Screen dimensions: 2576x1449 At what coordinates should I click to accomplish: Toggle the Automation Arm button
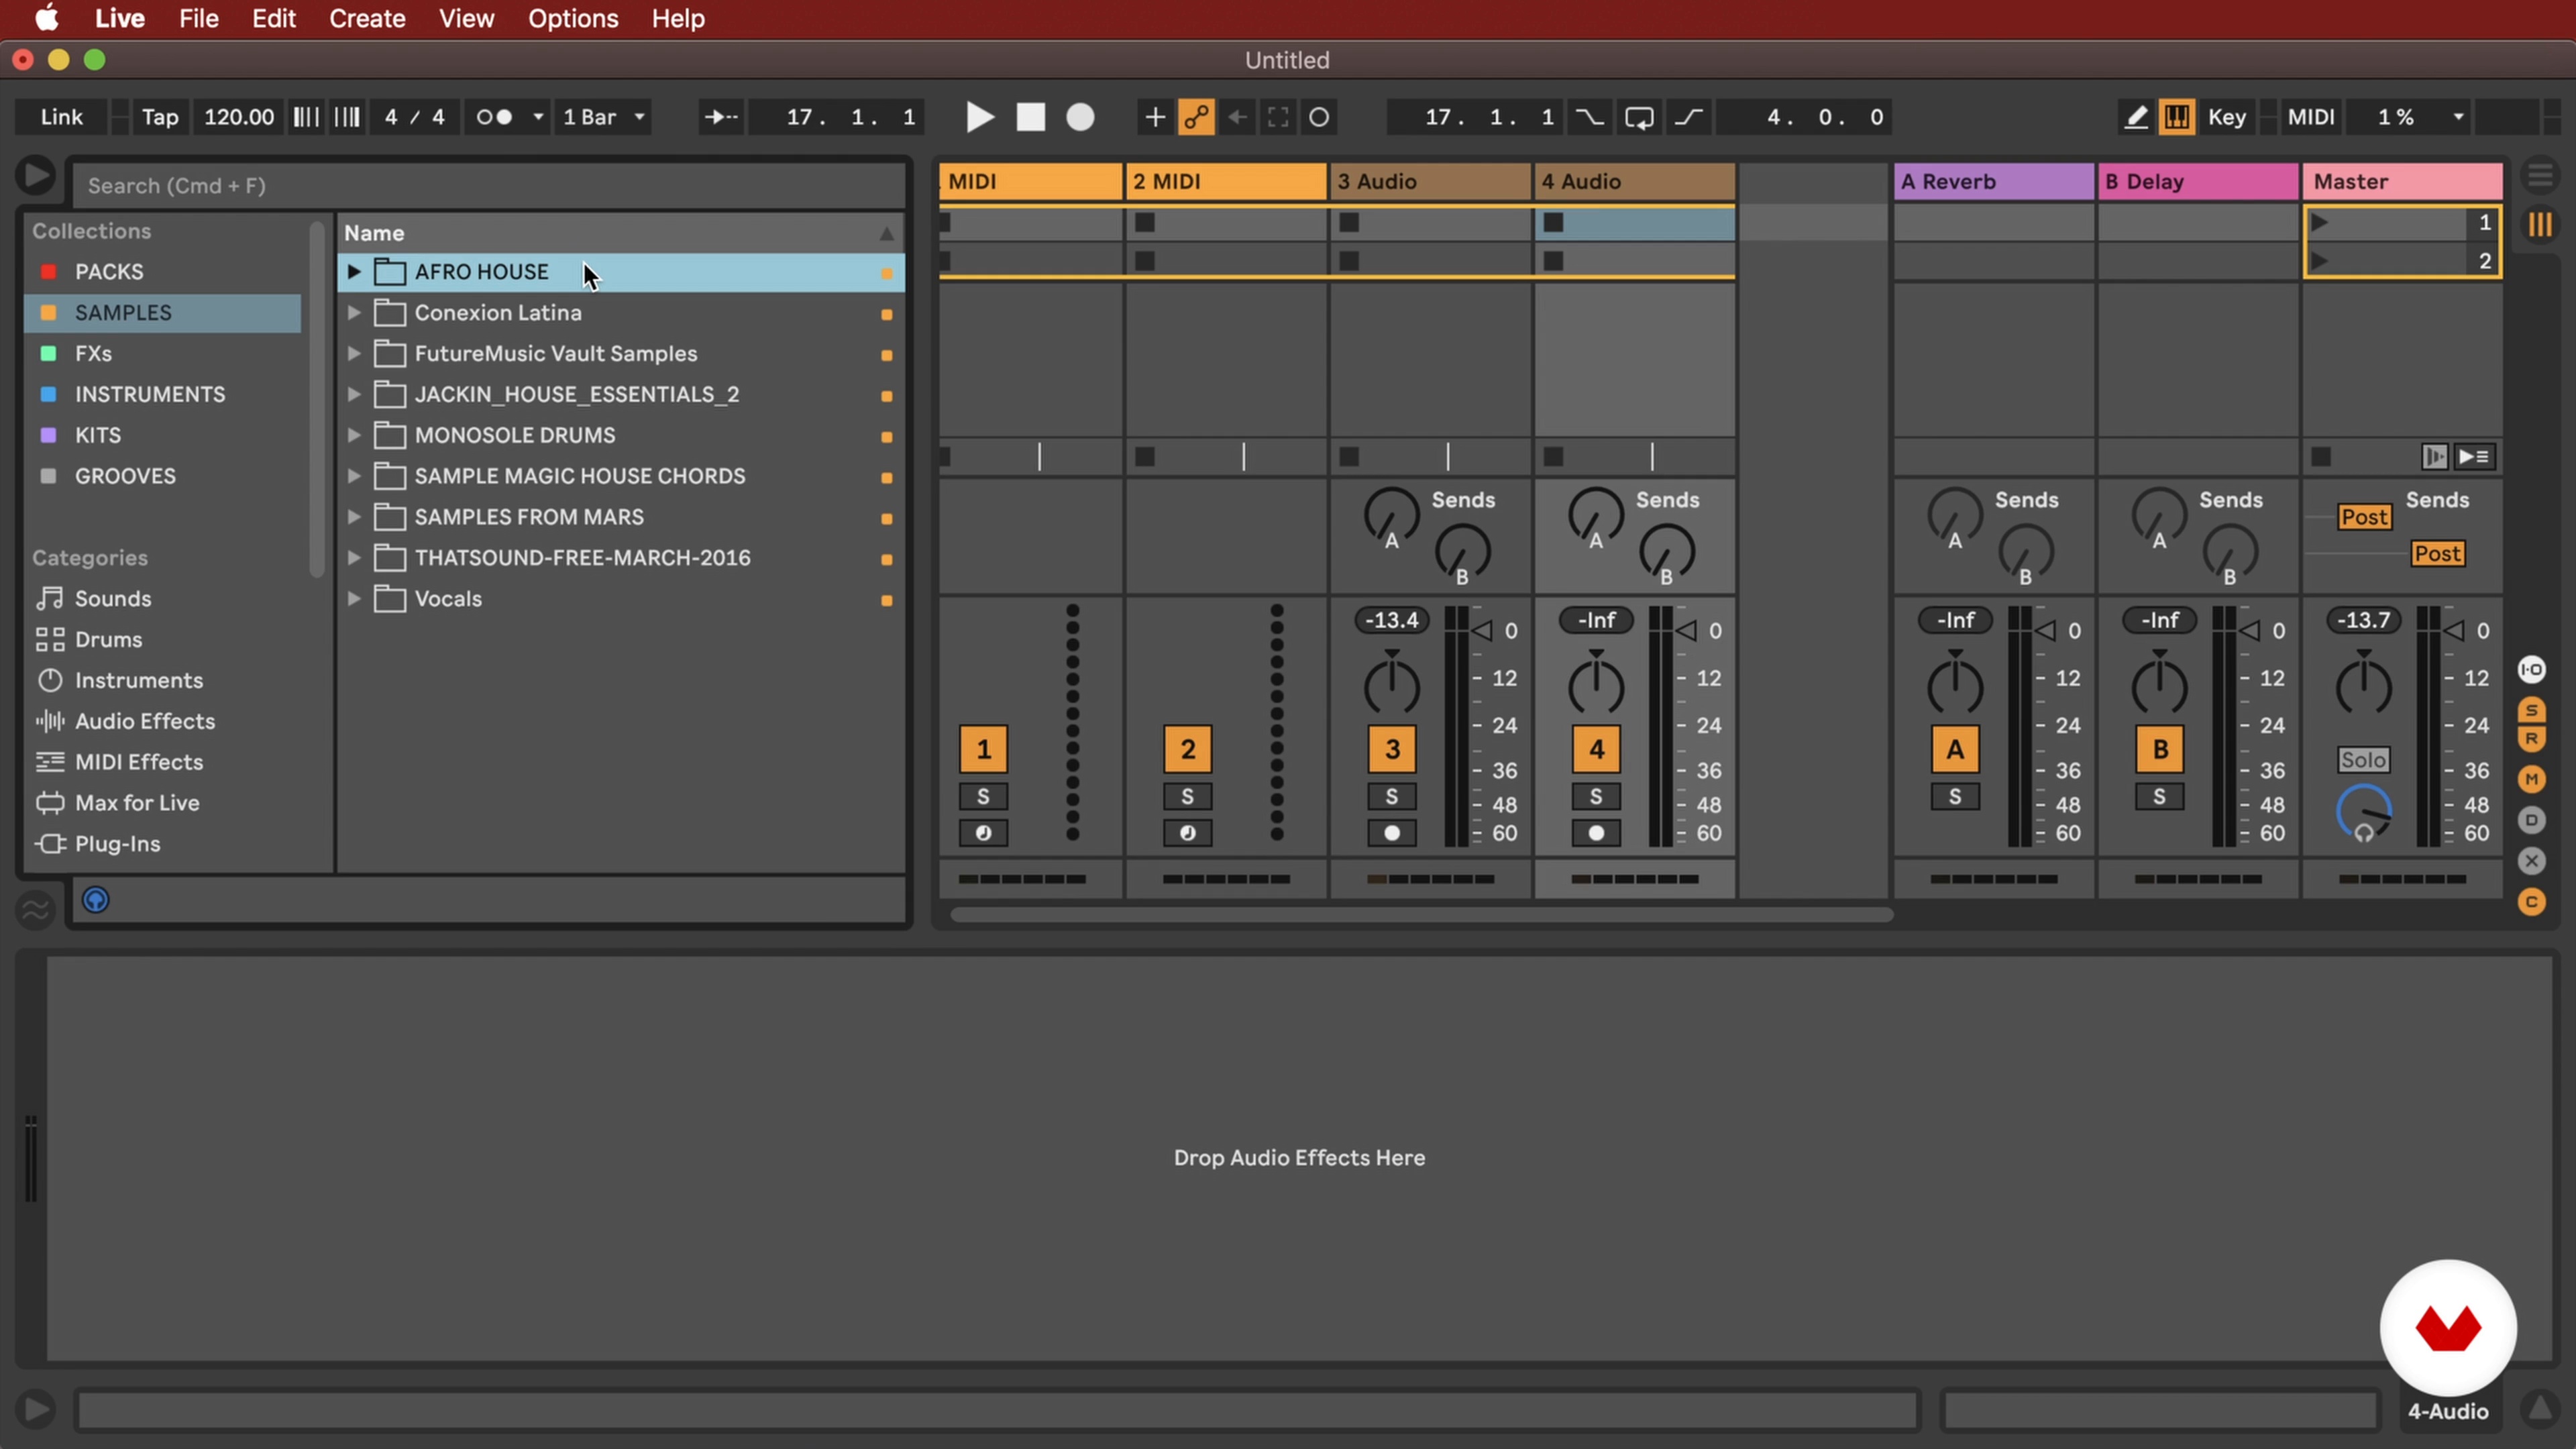click(x=1196, y=117)
